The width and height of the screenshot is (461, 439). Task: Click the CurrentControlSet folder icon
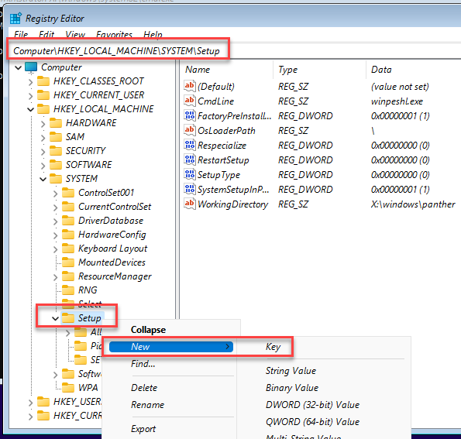[x=68, y=207]
